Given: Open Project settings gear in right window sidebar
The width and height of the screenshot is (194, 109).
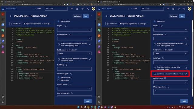Looking at the screenshot, I should pyautogui.click(x=99, y=97).
